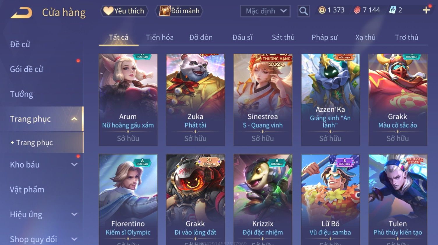Viewport: 438px width, 245px height.
Task: Tap the red gem balance icon
Action: coord(357,10)
